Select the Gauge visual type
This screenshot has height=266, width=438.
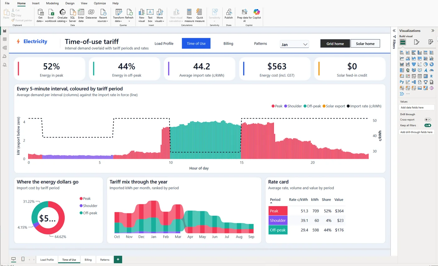click(431, 70)
